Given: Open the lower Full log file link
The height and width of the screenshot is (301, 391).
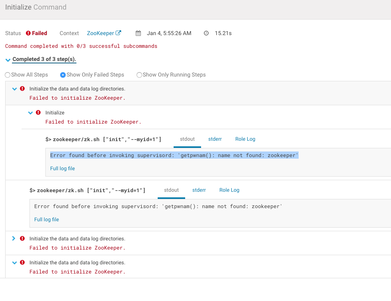Looking at the screenshot, I should (x=47, y=219).
